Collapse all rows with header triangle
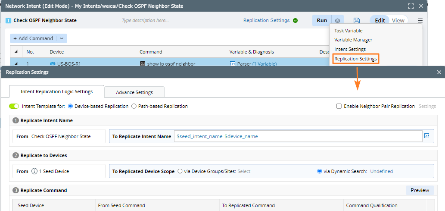The width and height of the screenshot is (445, 211). pyautogui.click(x=16, y=52)
